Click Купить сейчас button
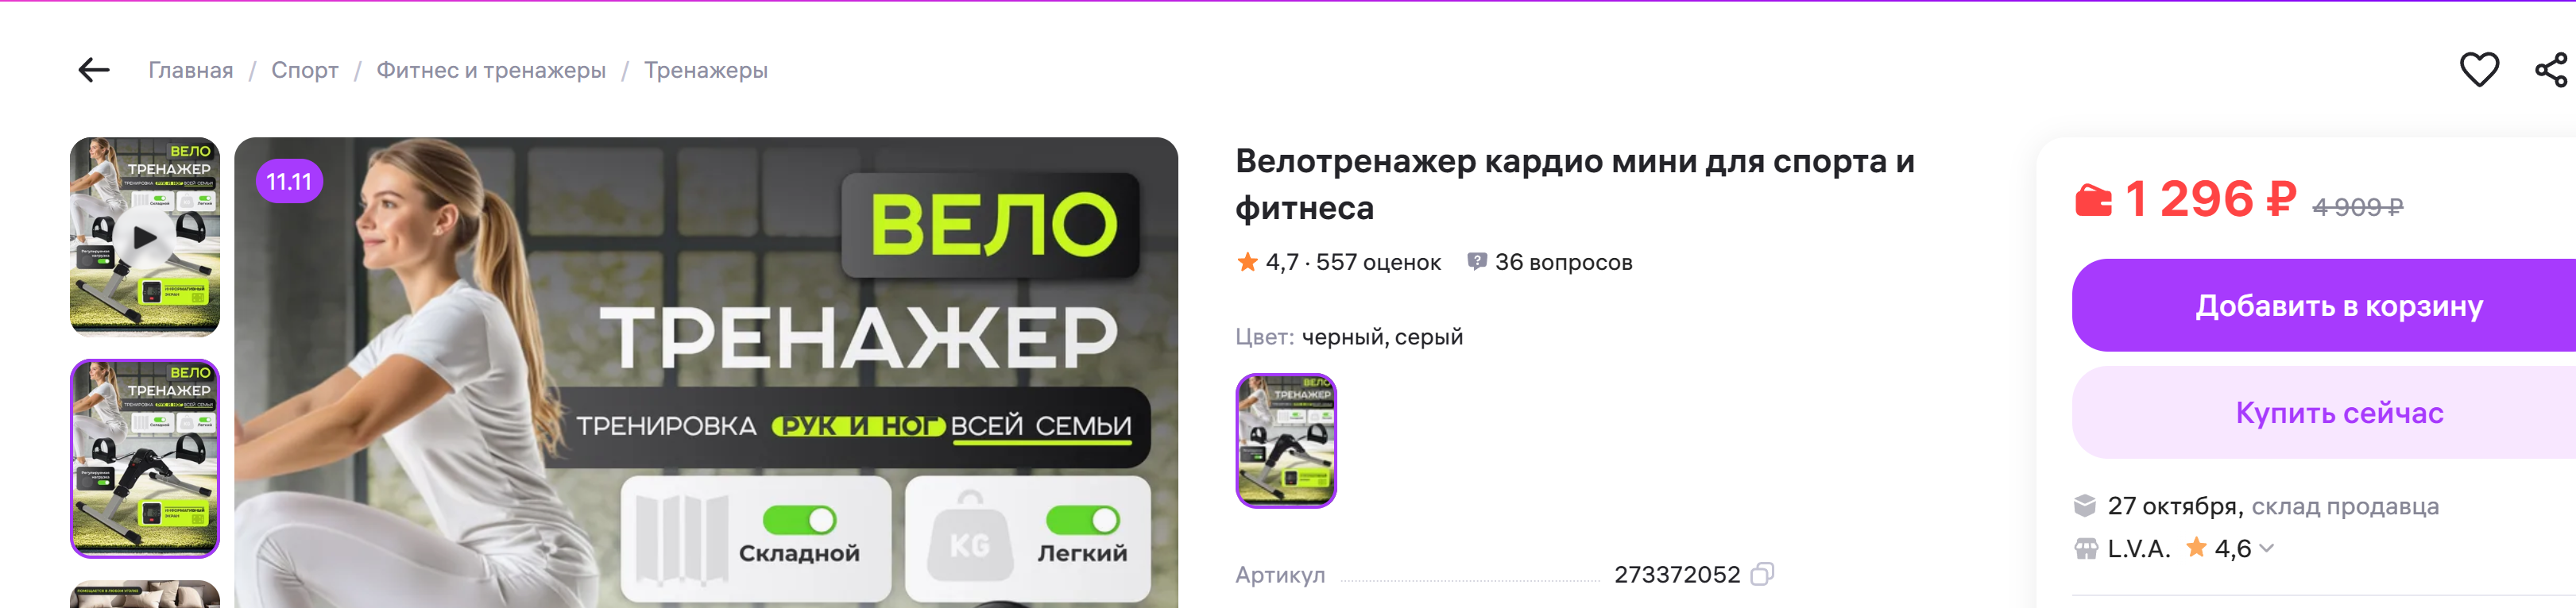The width and height of the screenshot is (2576, 608). coord(2338,412)
